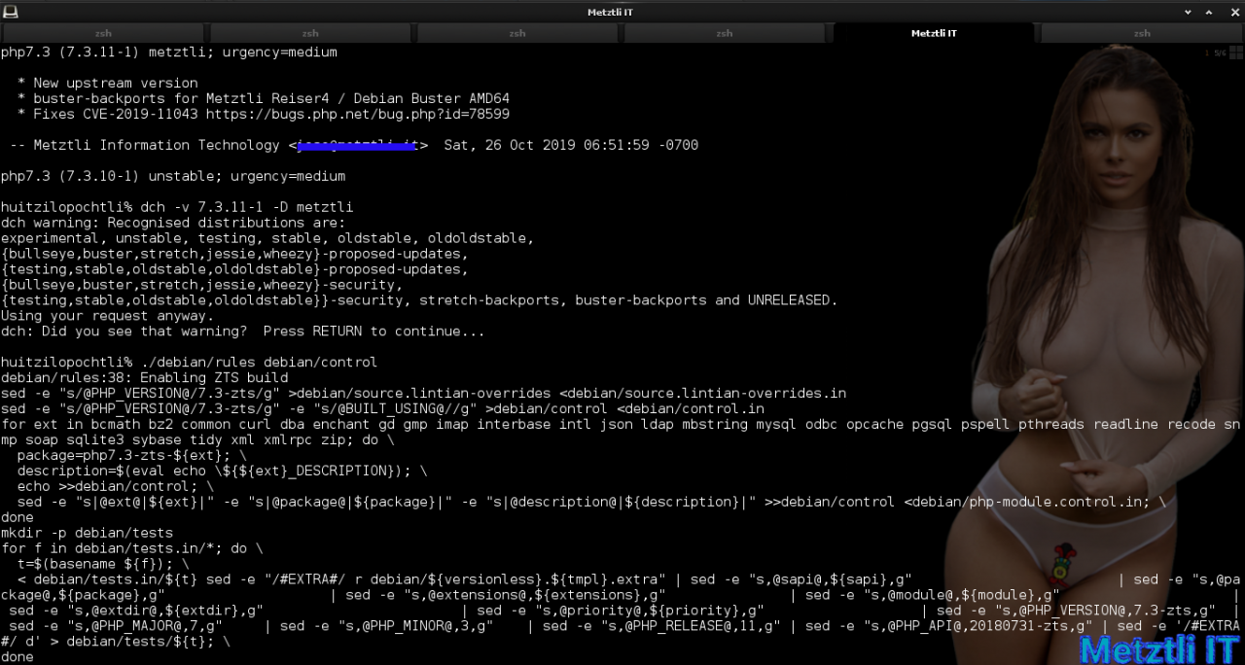Open the window menu icon in title bar

(x=9, y=11)
